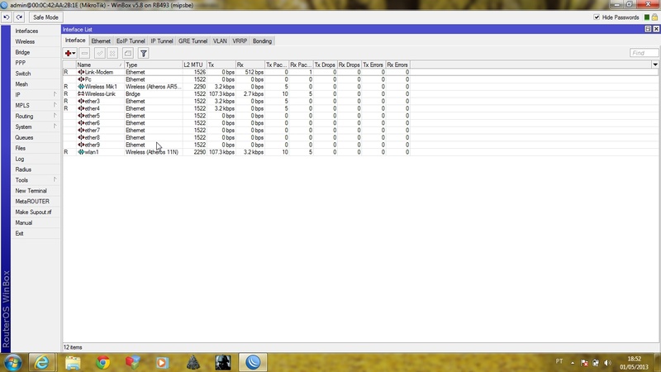661x372 pixels.
Task: Click Exit in sidebar menu
Action: pos(36,233)
